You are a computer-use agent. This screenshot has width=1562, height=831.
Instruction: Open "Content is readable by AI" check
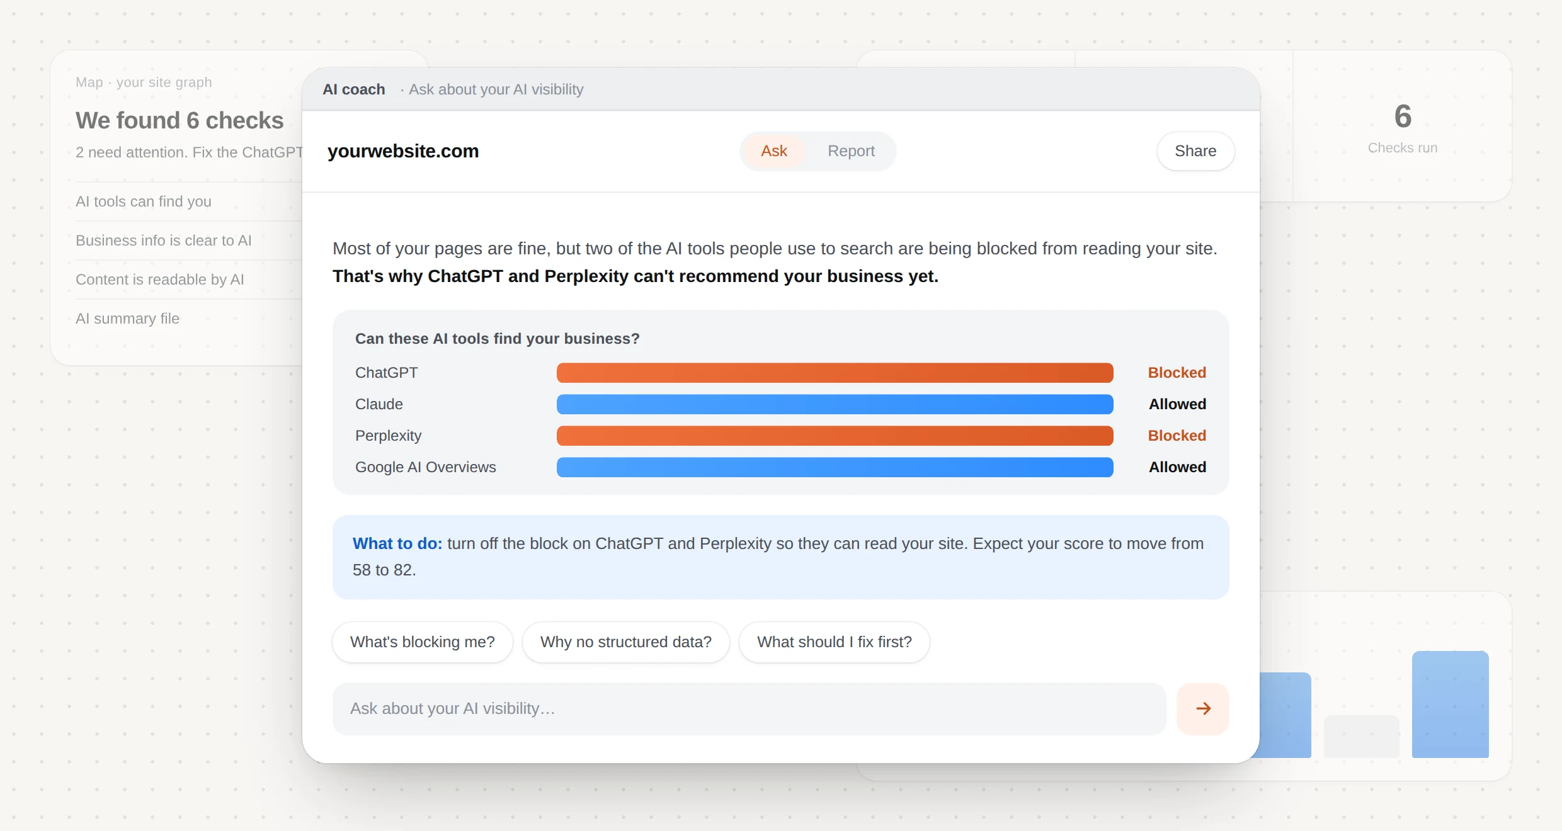pos(160,280)
